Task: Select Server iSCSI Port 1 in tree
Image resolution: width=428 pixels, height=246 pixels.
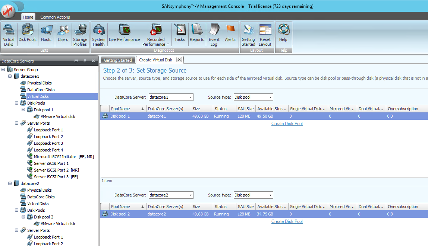Action: pos(51,163)
